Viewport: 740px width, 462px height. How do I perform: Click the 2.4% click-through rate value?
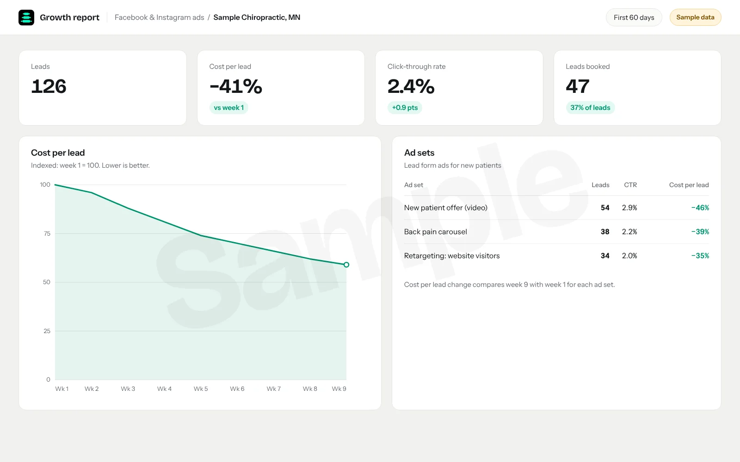pyautogui.click(x=411, y=86)
